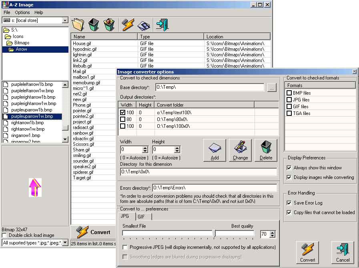
Task: Sort the image list by the Location column
Action: tap(237, 37)
